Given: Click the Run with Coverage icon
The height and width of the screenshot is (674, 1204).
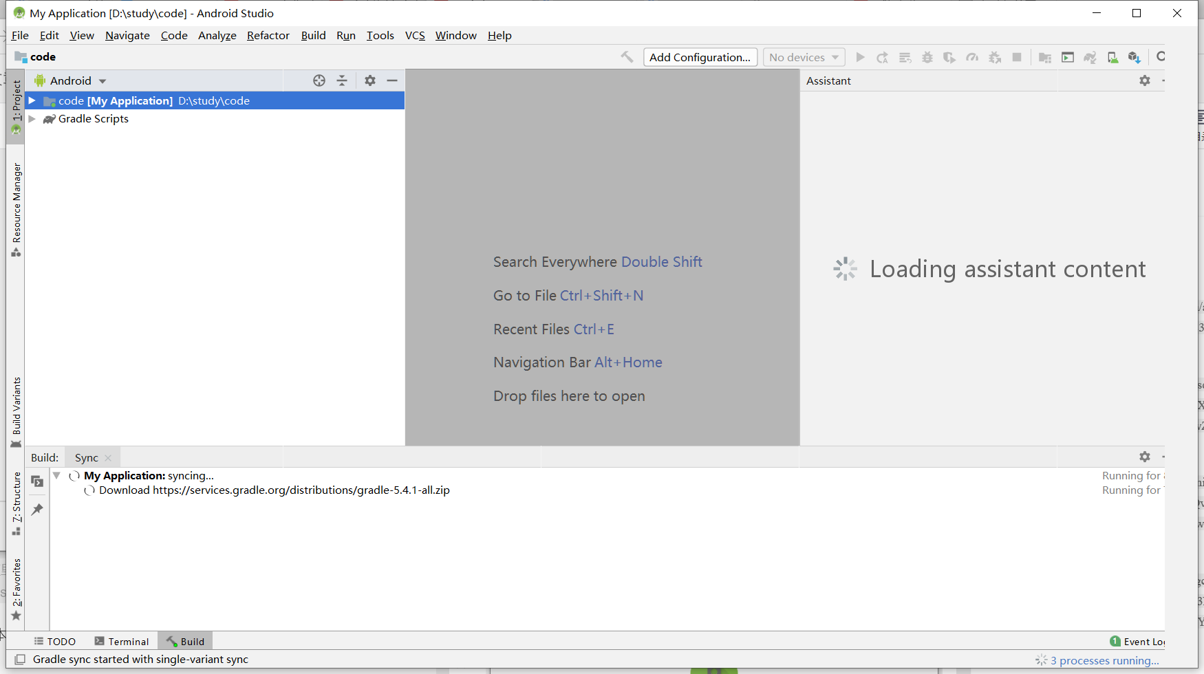Looking at the screenshot, I should click(949, 57).
